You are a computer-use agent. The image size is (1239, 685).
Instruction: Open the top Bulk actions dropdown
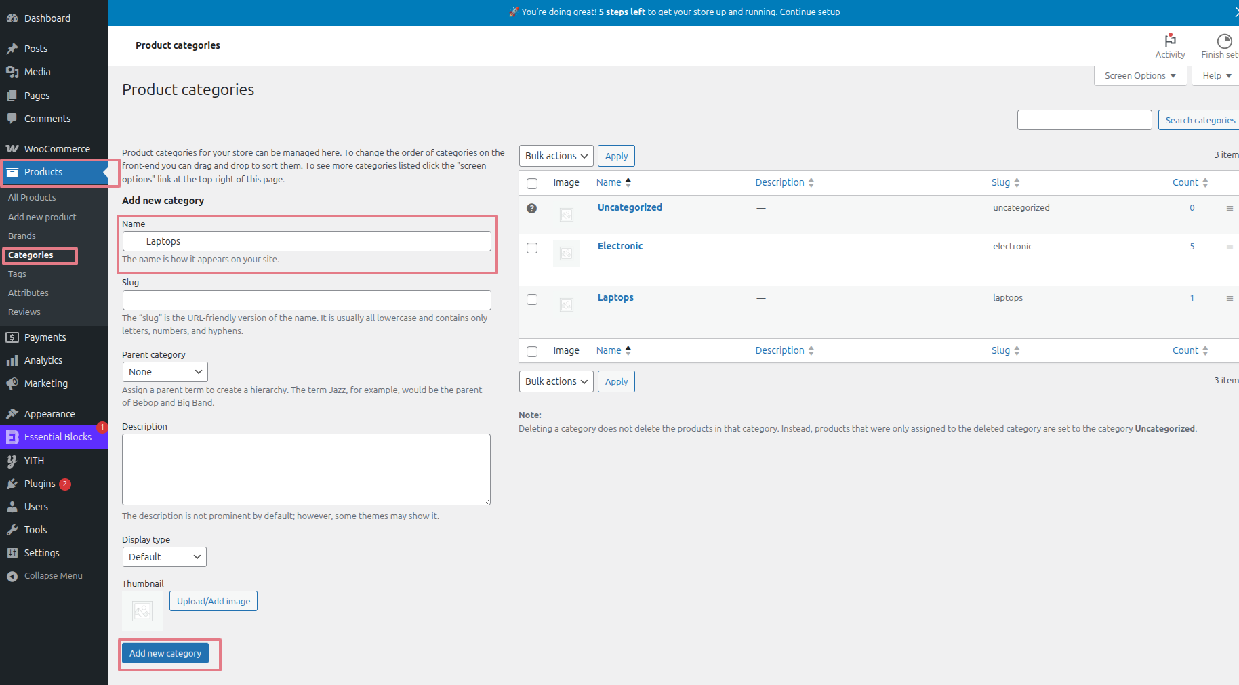click(556, 156)
